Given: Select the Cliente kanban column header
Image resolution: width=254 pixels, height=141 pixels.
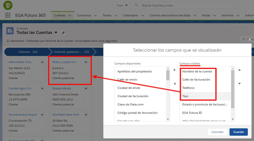Looking at the screenshot, I should 28,52.
